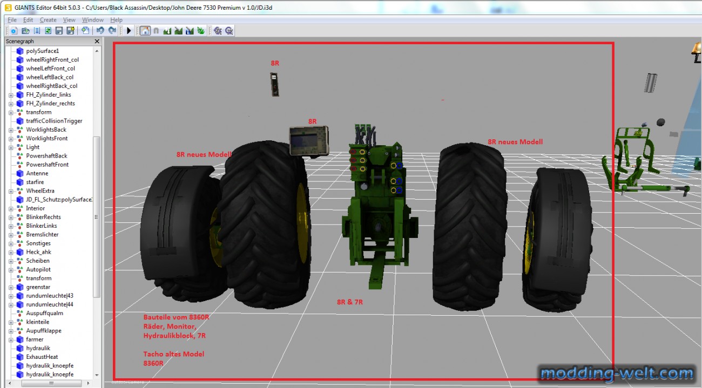Select the Scheiben node

tap(38, 261)
